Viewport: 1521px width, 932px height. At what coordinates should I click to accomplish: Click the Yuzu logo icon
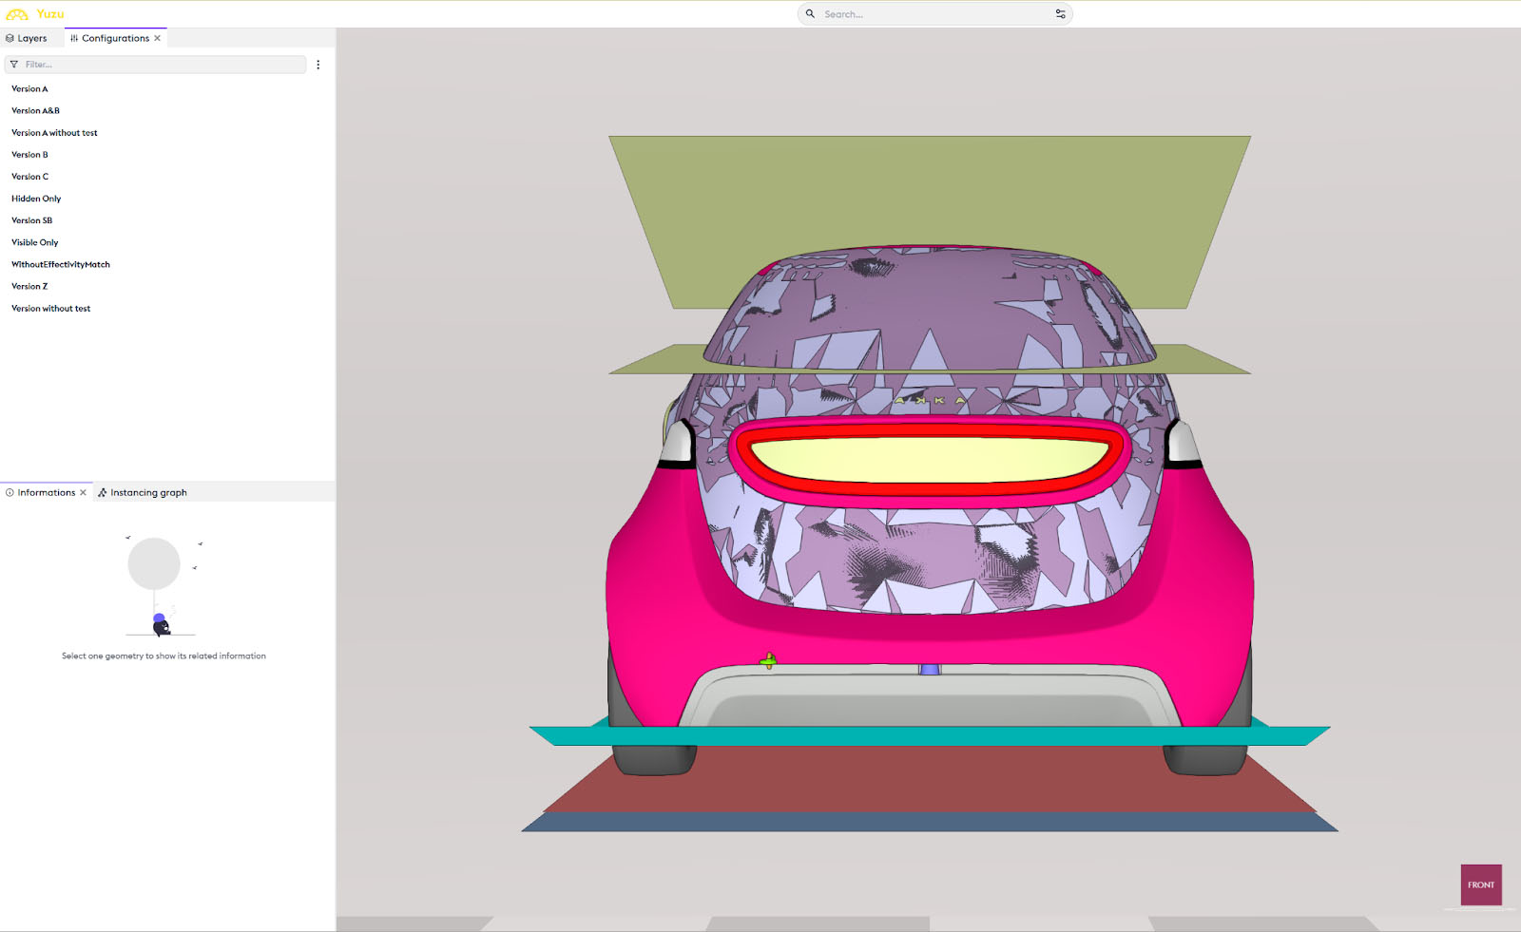tap(17, 14)
